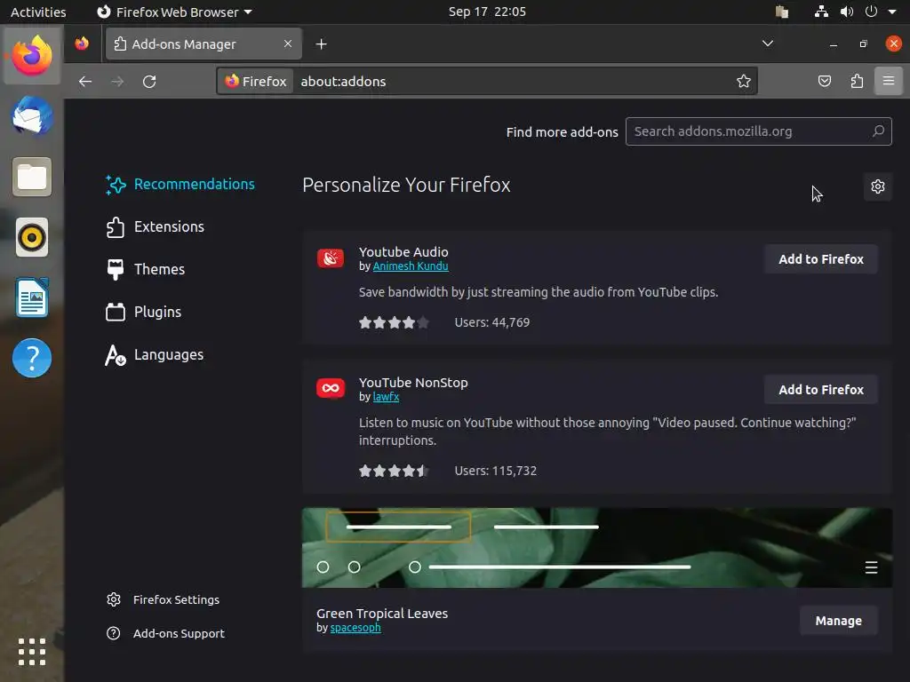This screenshot has width=910, height=682.
Task: Click the power icon in system tray
Action: [x=871, y=12]
